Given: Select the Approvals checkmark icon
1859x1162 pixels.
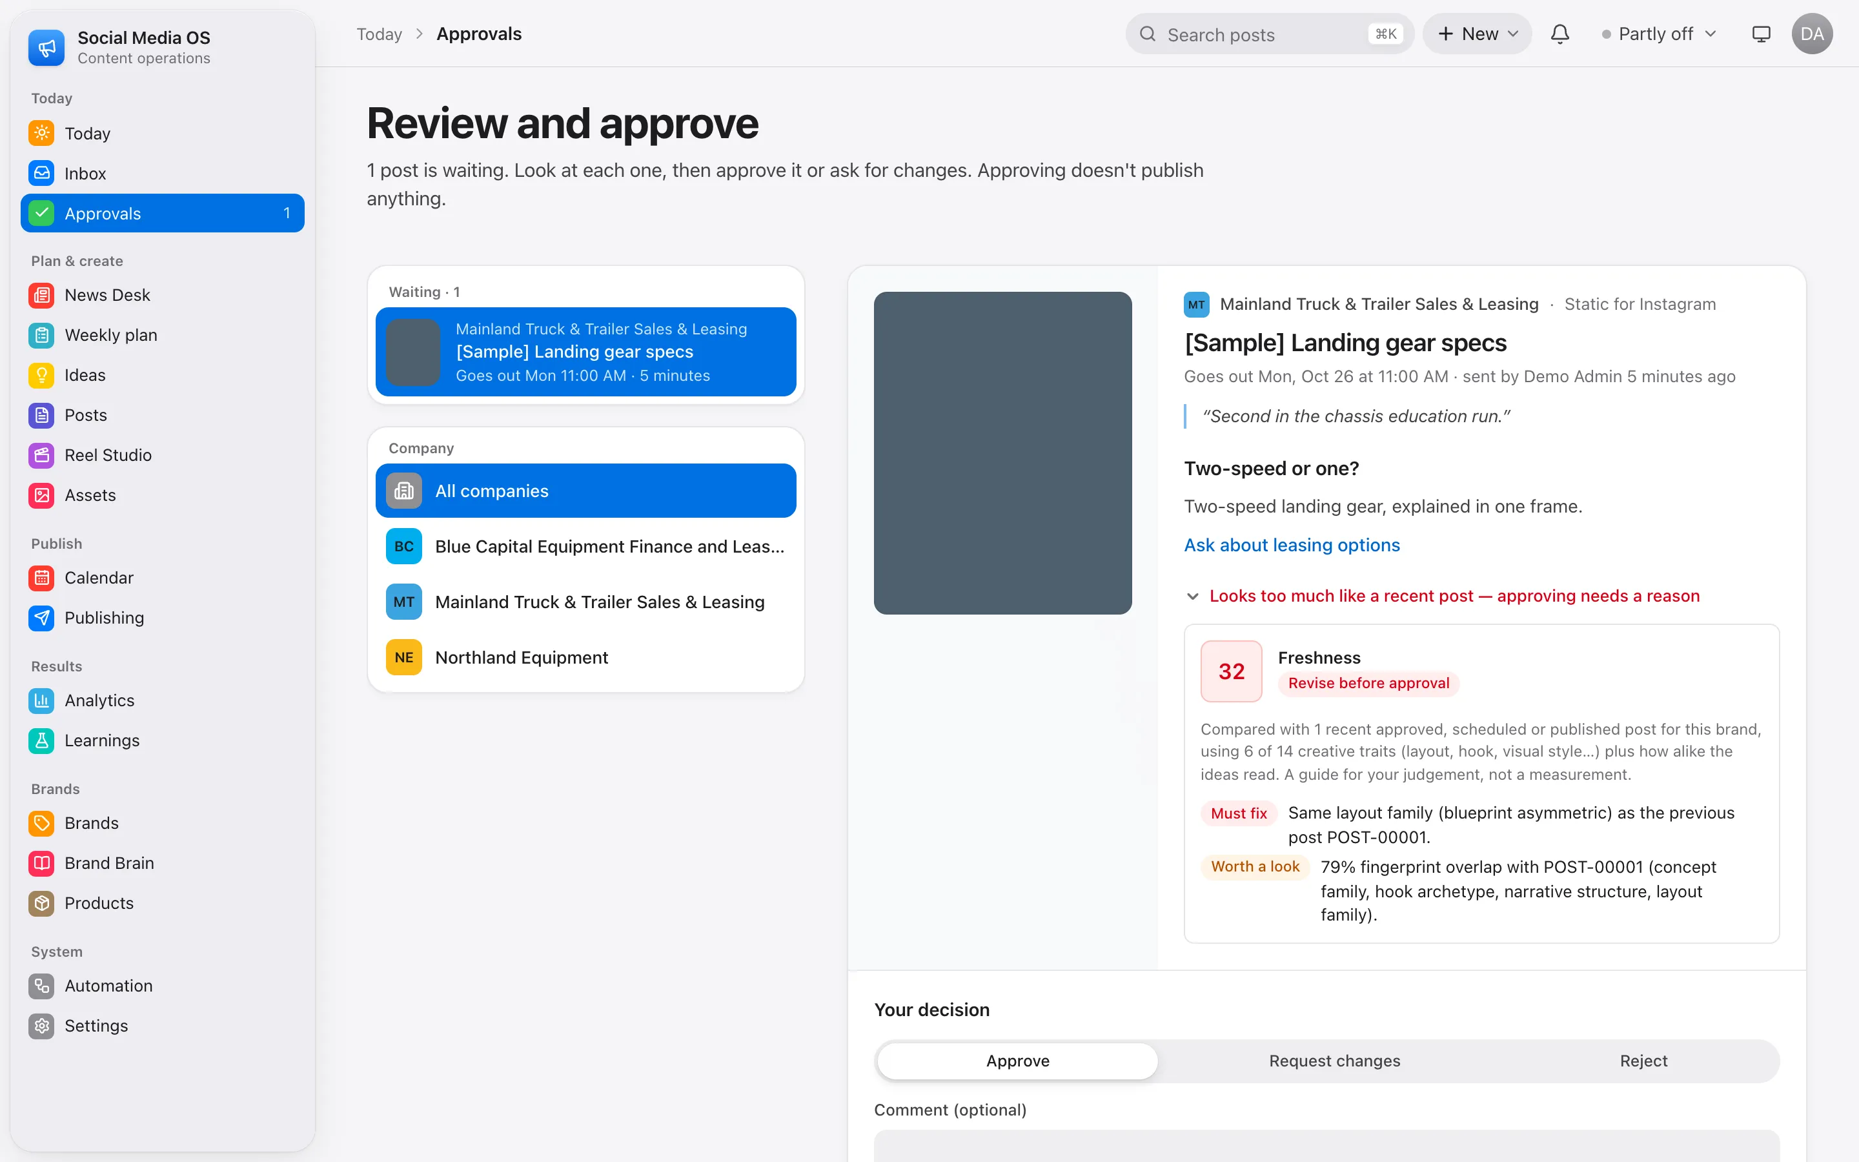Looking at the screenshot, I should click(41, 213).
